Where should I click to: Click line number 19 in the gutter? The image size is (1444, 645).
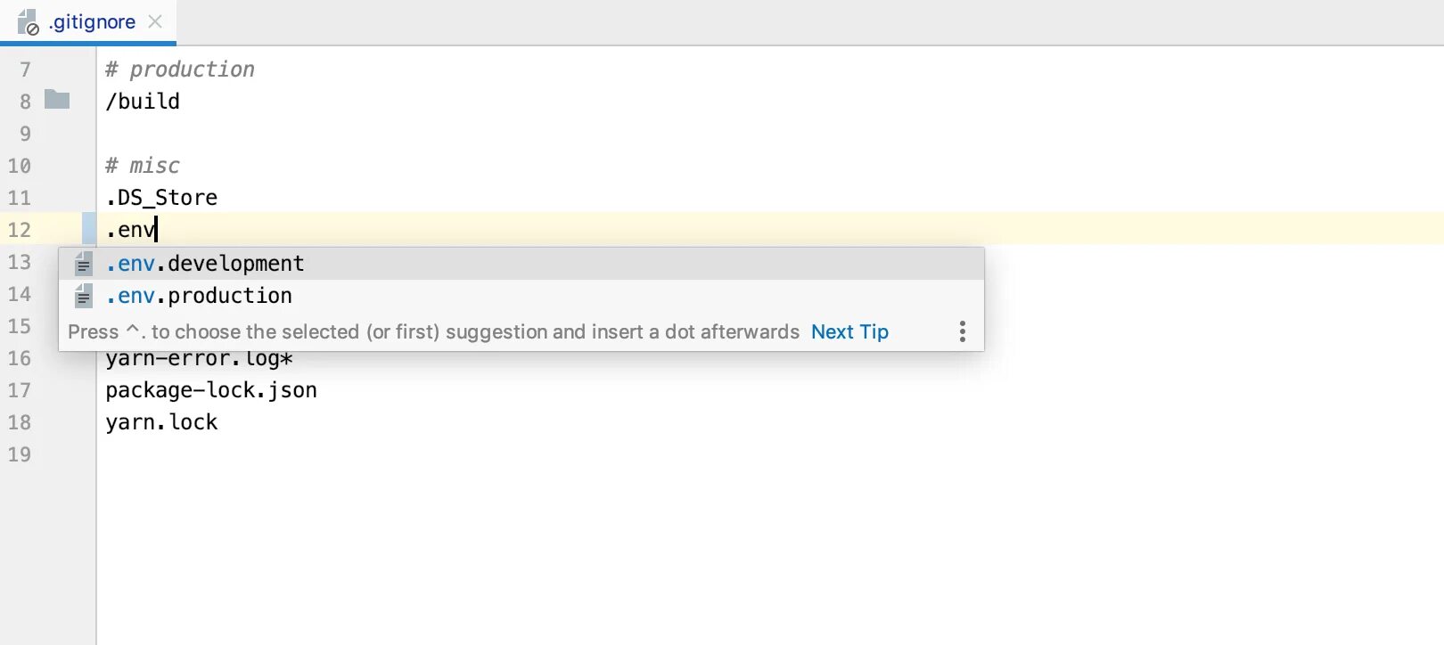point(20,454)
